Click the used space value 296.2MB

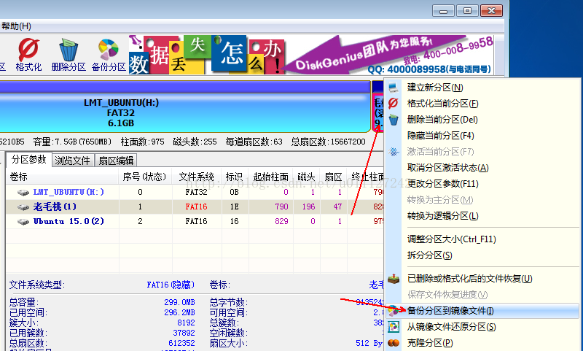click(x=179, y=312)
